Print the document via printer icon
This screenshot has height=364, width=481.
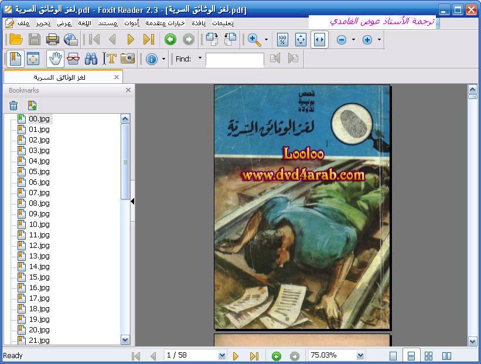[x=53, y=40]
